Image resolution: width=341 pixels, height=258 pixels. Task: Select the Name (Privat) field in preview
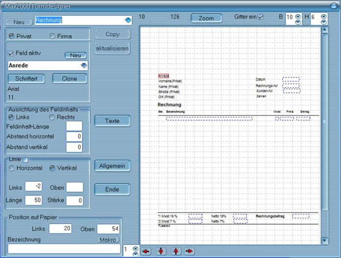pyautogui.click(x=169, y=86)
